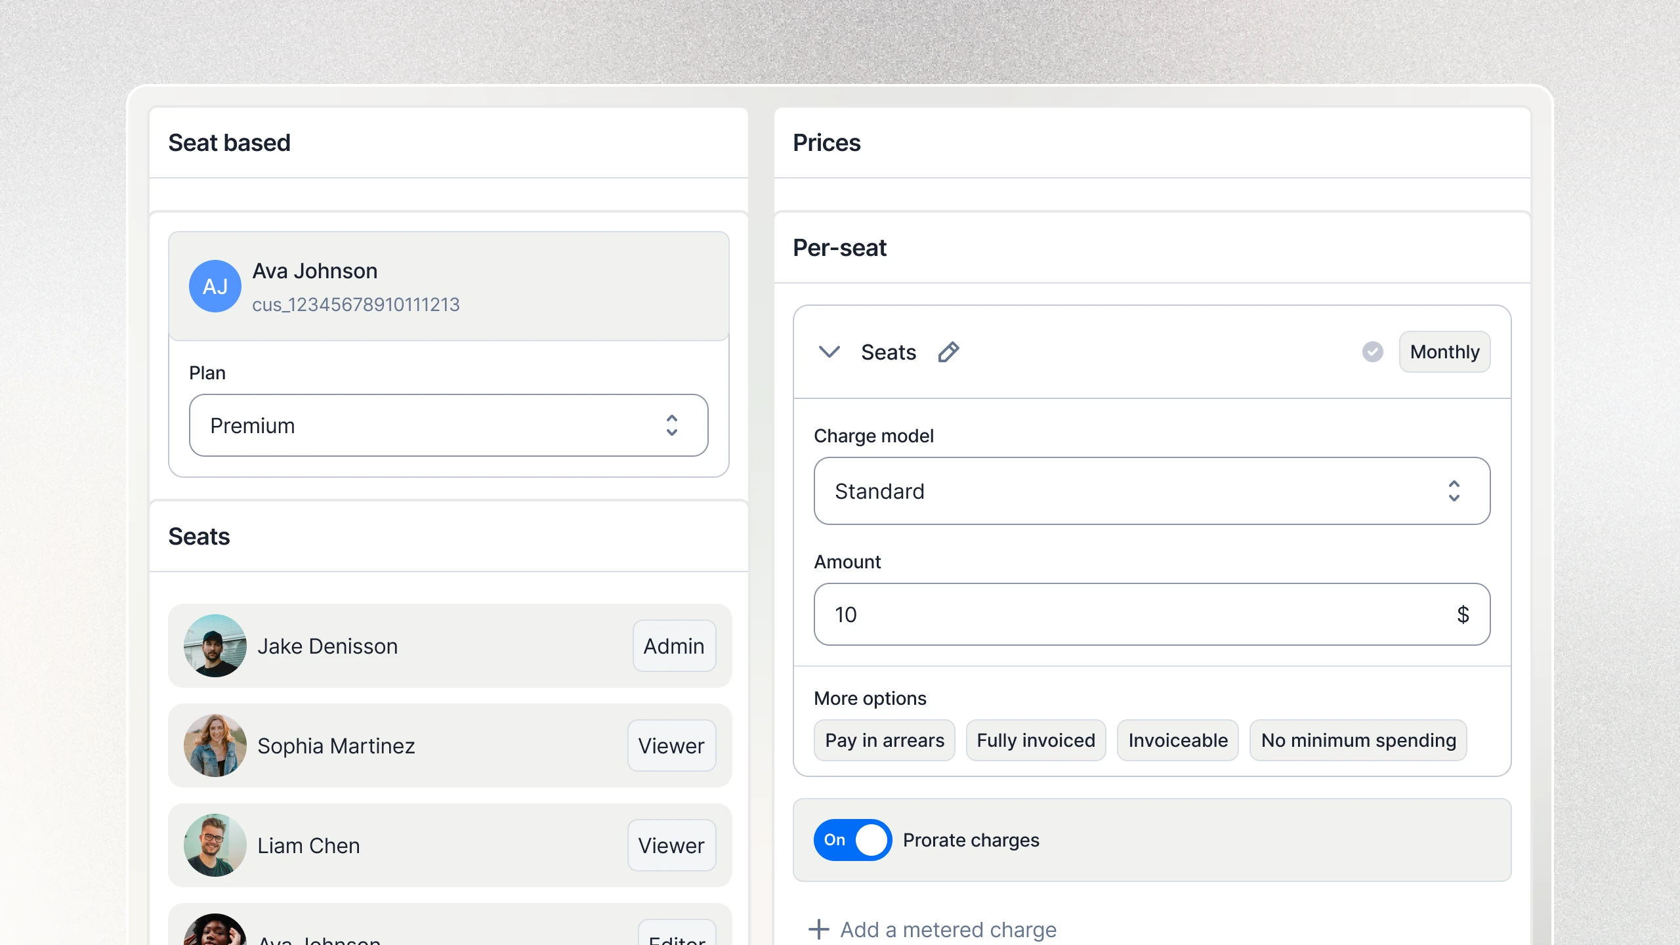This screenshot has width=1680, height=945.
Task: Open the Plan dropdown showing Premium
Action: [x=449, y=425]
